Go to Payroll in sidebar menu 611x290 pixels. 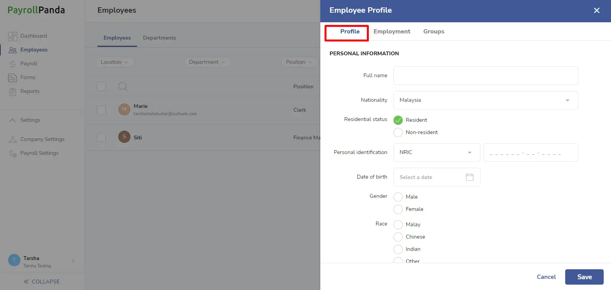pyautogui.click(x=29, y=64)
